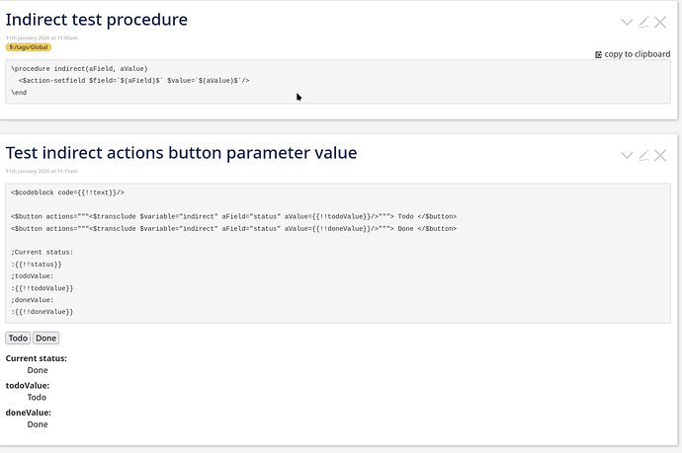Screen dimensions: 682x453
Task: Click the Indirect test procedure title
Action: point(97,20)
